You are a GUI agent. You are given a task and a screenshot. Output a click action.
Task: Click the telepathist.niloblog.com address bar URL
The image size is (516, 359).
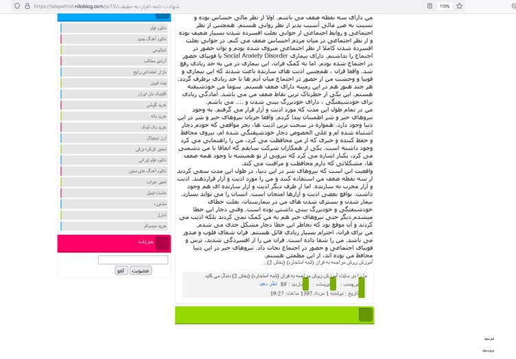(106, 6)
